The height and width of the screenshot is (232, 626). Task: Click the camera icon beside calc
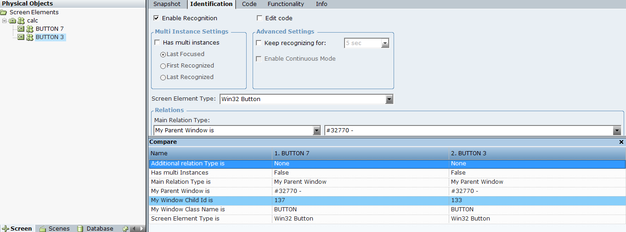(12, 21)
